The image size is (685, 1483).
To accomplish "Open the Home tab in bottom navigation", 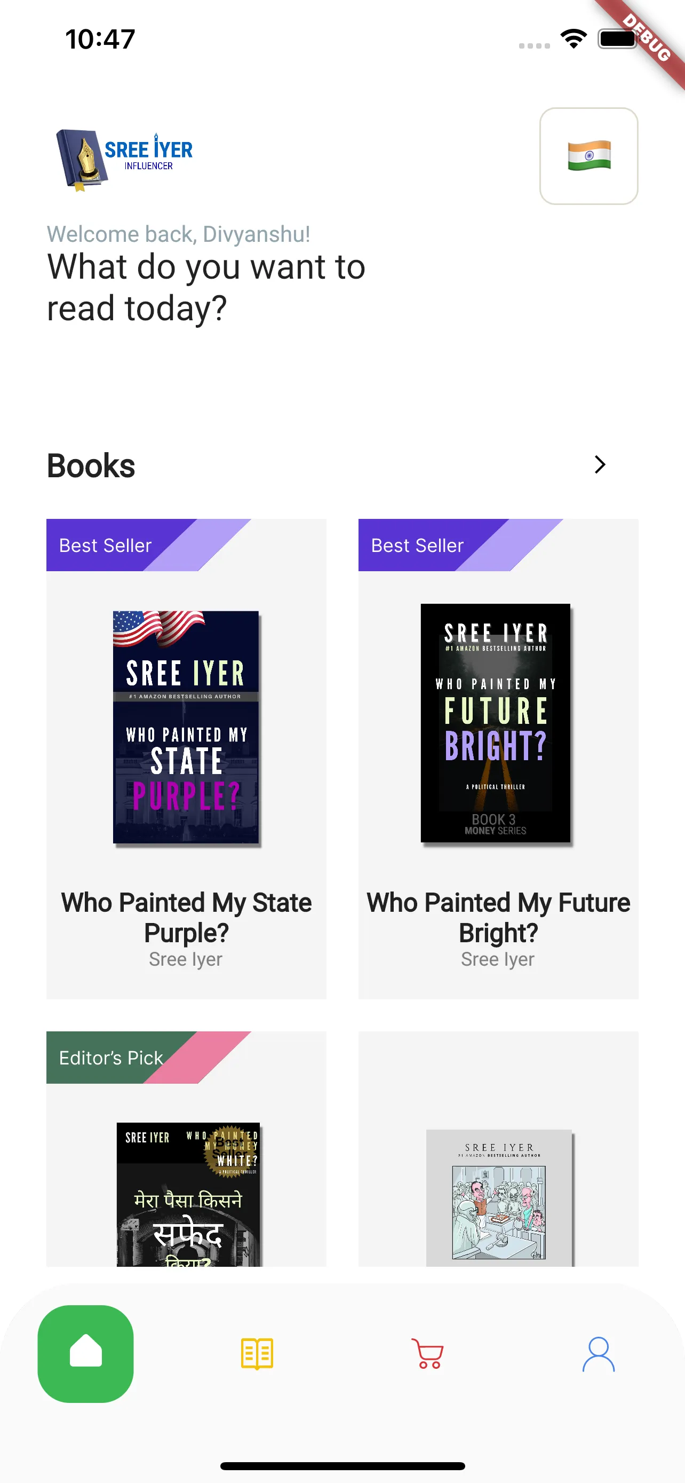I will coord(86,1353).
